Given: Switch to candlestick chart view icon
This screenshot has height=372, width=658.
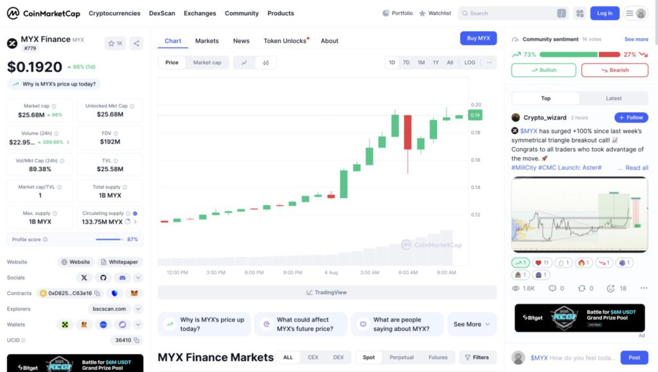Looking at the screenshot, I should coord(265,63).
